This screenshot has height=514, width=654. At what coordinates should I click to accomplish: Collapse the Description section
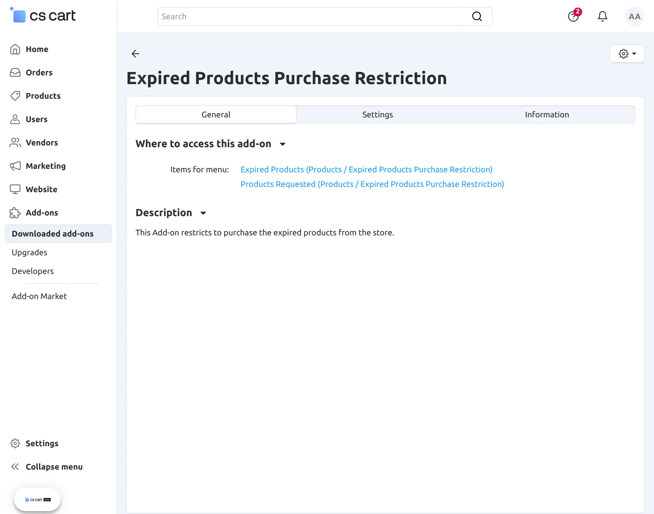203,213
